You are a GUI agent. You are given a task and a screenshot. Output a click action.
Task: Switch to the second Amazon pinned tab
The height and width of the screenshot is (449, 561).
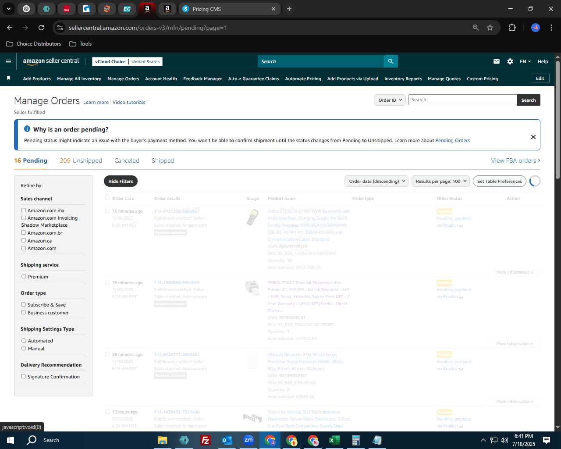tap(167, 9)
